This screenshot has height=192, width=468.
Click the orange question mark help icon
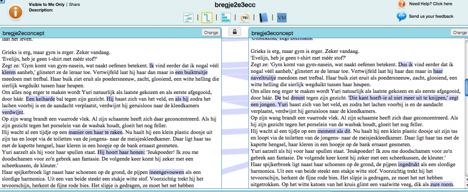pyautogui.click(x=402, y=4)
